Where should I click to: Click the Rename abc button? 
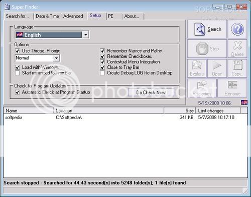click(x=232, y=88)
